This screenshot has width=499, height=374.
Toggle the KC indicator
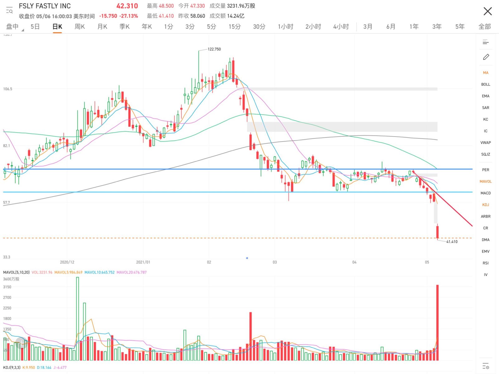click(486, 119)
